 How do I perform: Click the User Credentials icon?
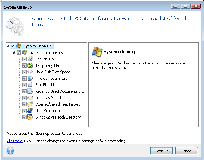tap(30, 111)
